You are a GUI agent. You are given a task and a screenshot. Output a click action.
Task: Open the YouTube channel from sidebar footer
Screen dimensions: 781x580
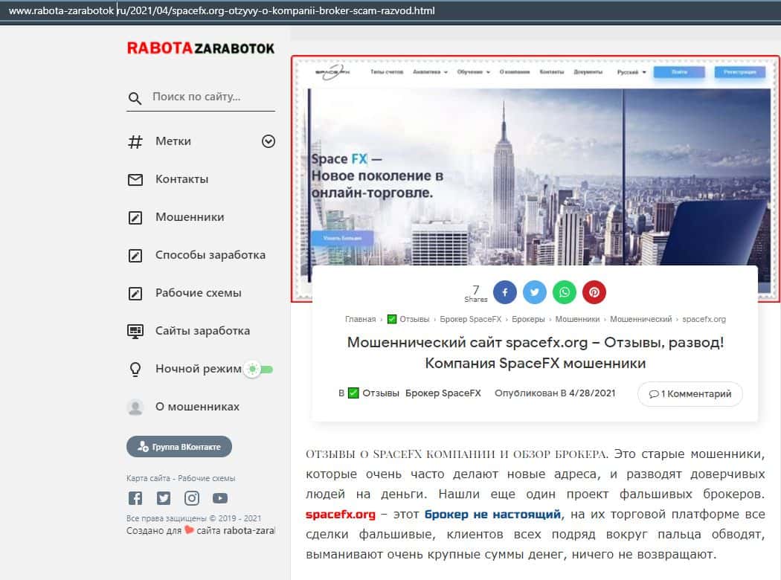pyautogui.click(x=220, y=498)
